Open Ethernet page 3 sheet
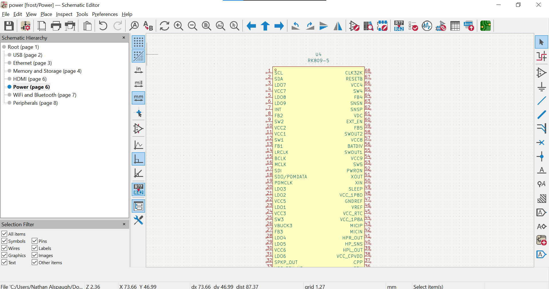The image size is (549, 289). coord(32,63)
